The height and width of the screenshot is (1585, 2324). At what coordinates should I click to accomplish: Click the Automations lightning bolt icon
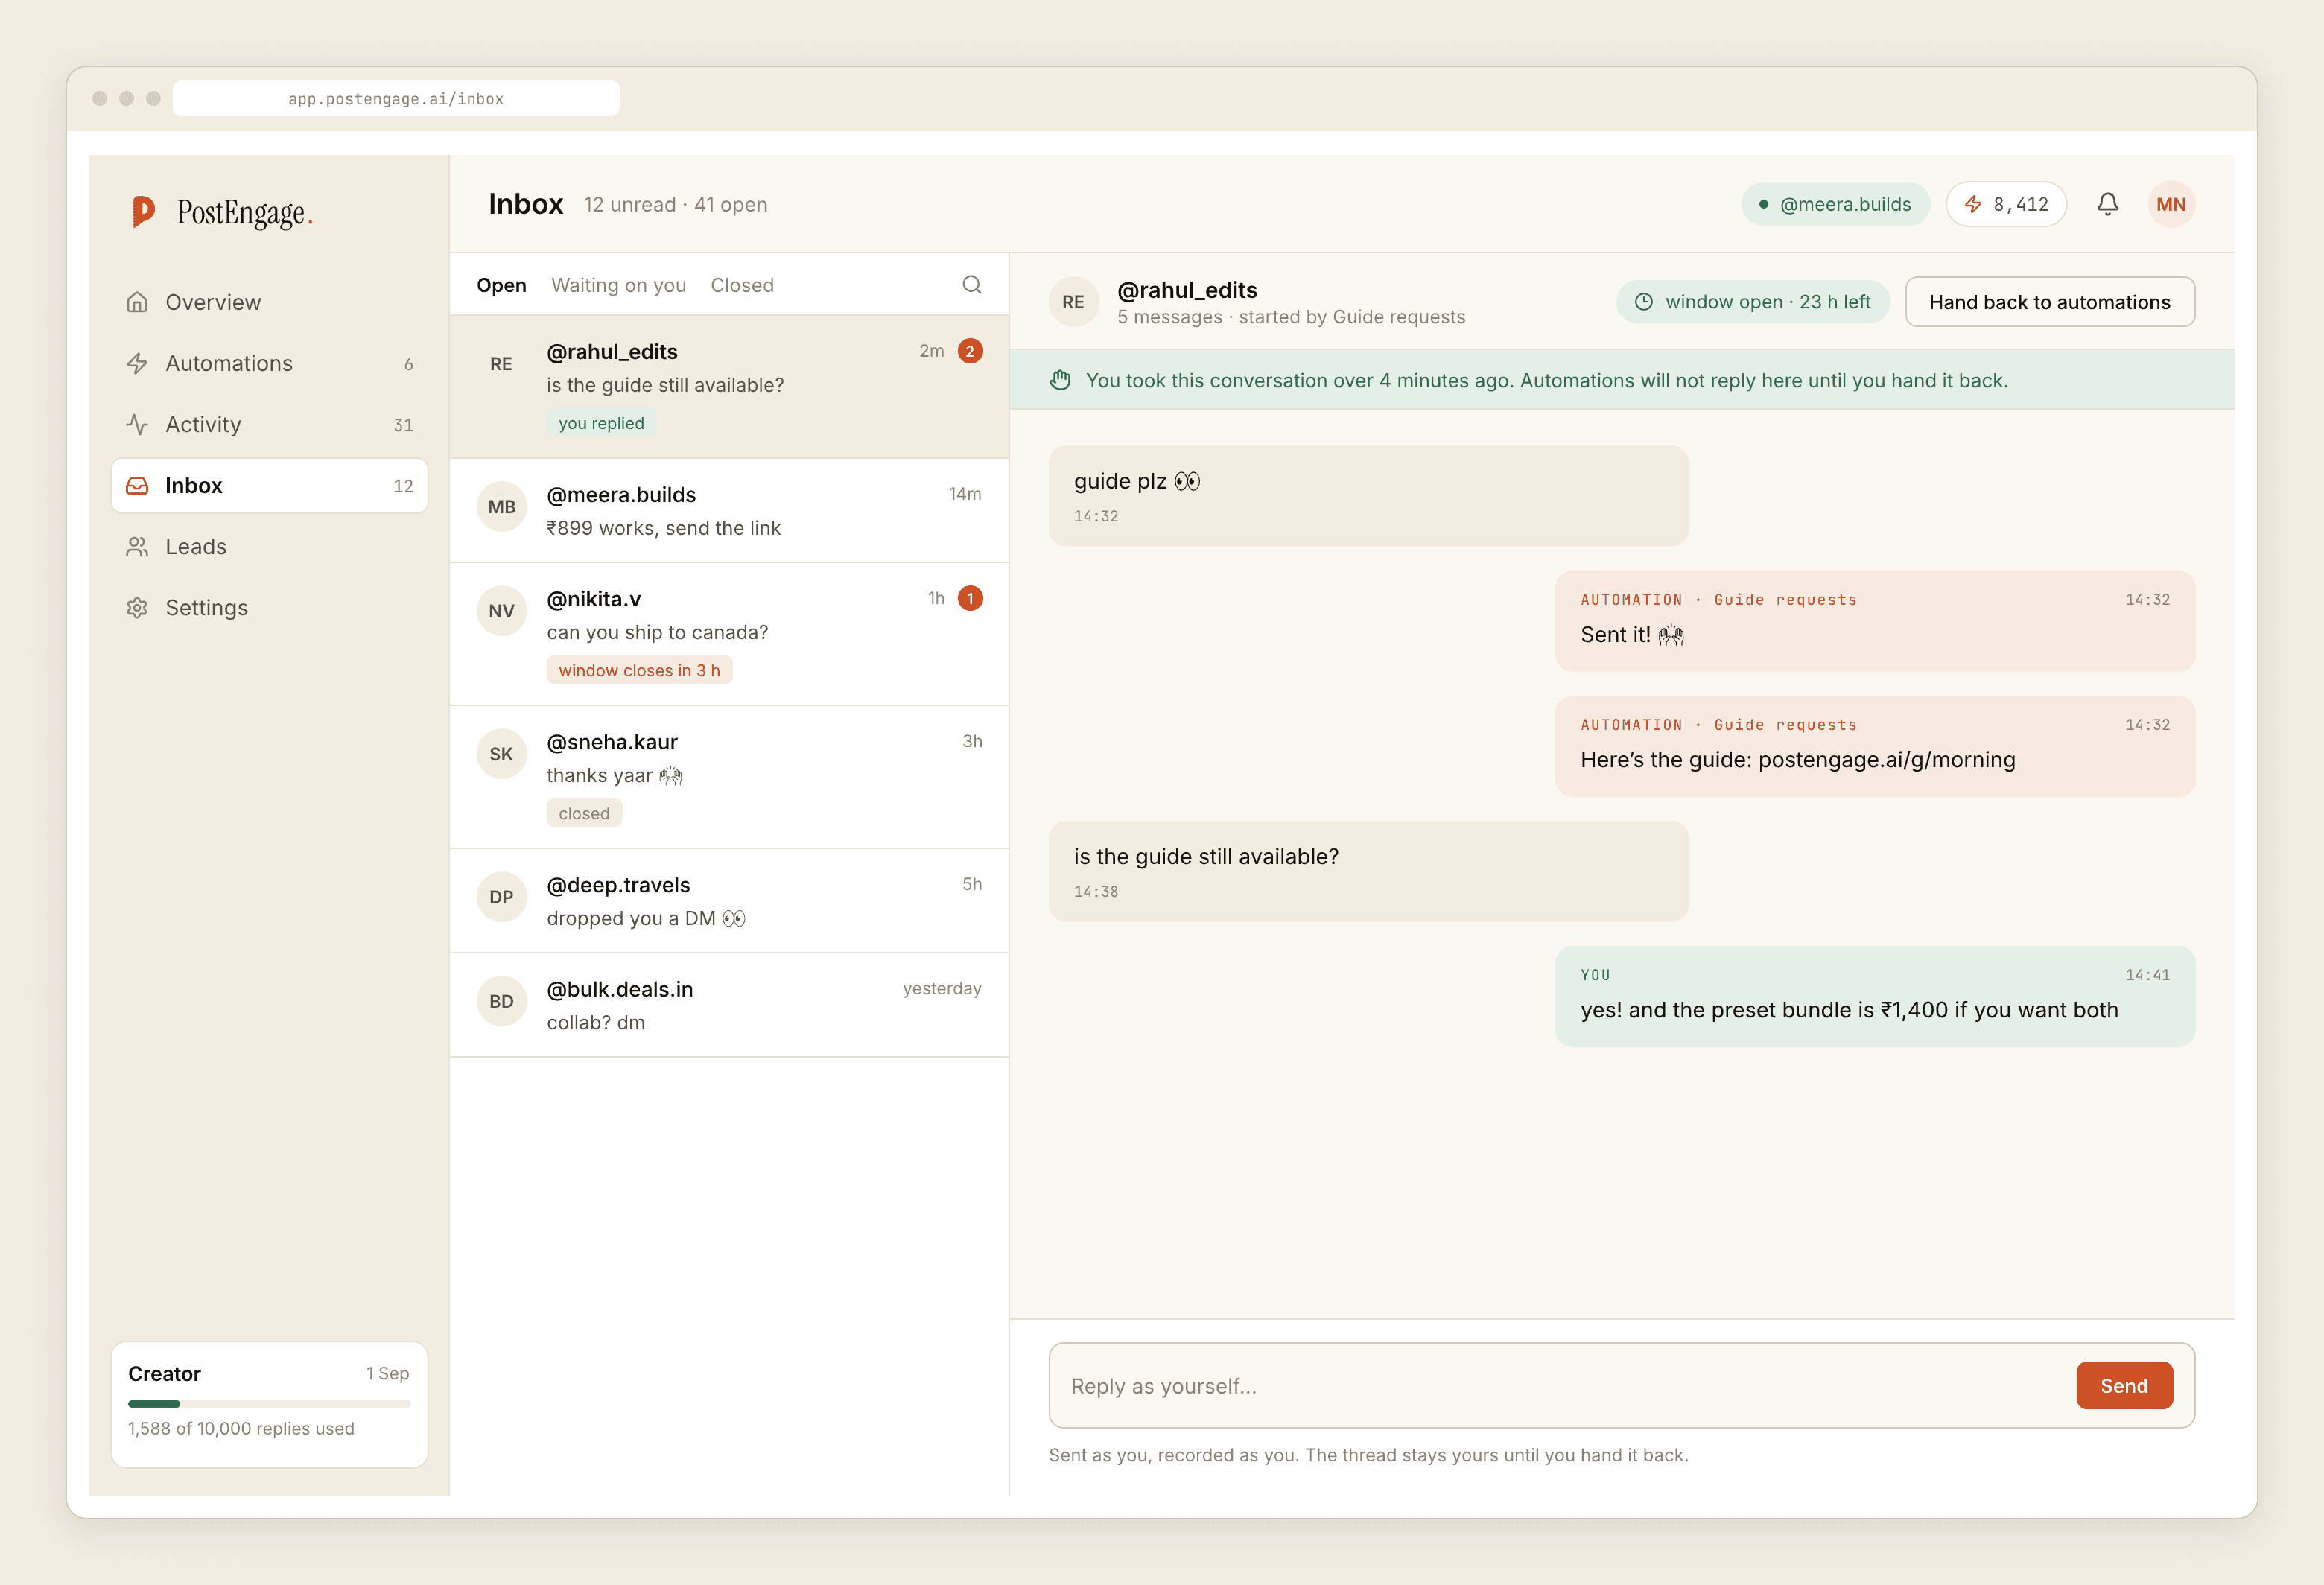(x=137, y=363)
